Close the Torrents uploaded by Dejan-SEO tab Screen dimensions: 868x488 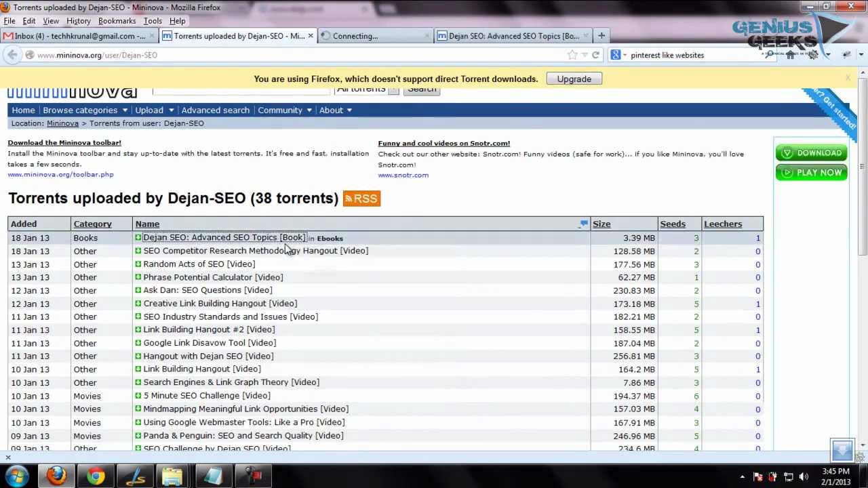(x=311, y=36)
